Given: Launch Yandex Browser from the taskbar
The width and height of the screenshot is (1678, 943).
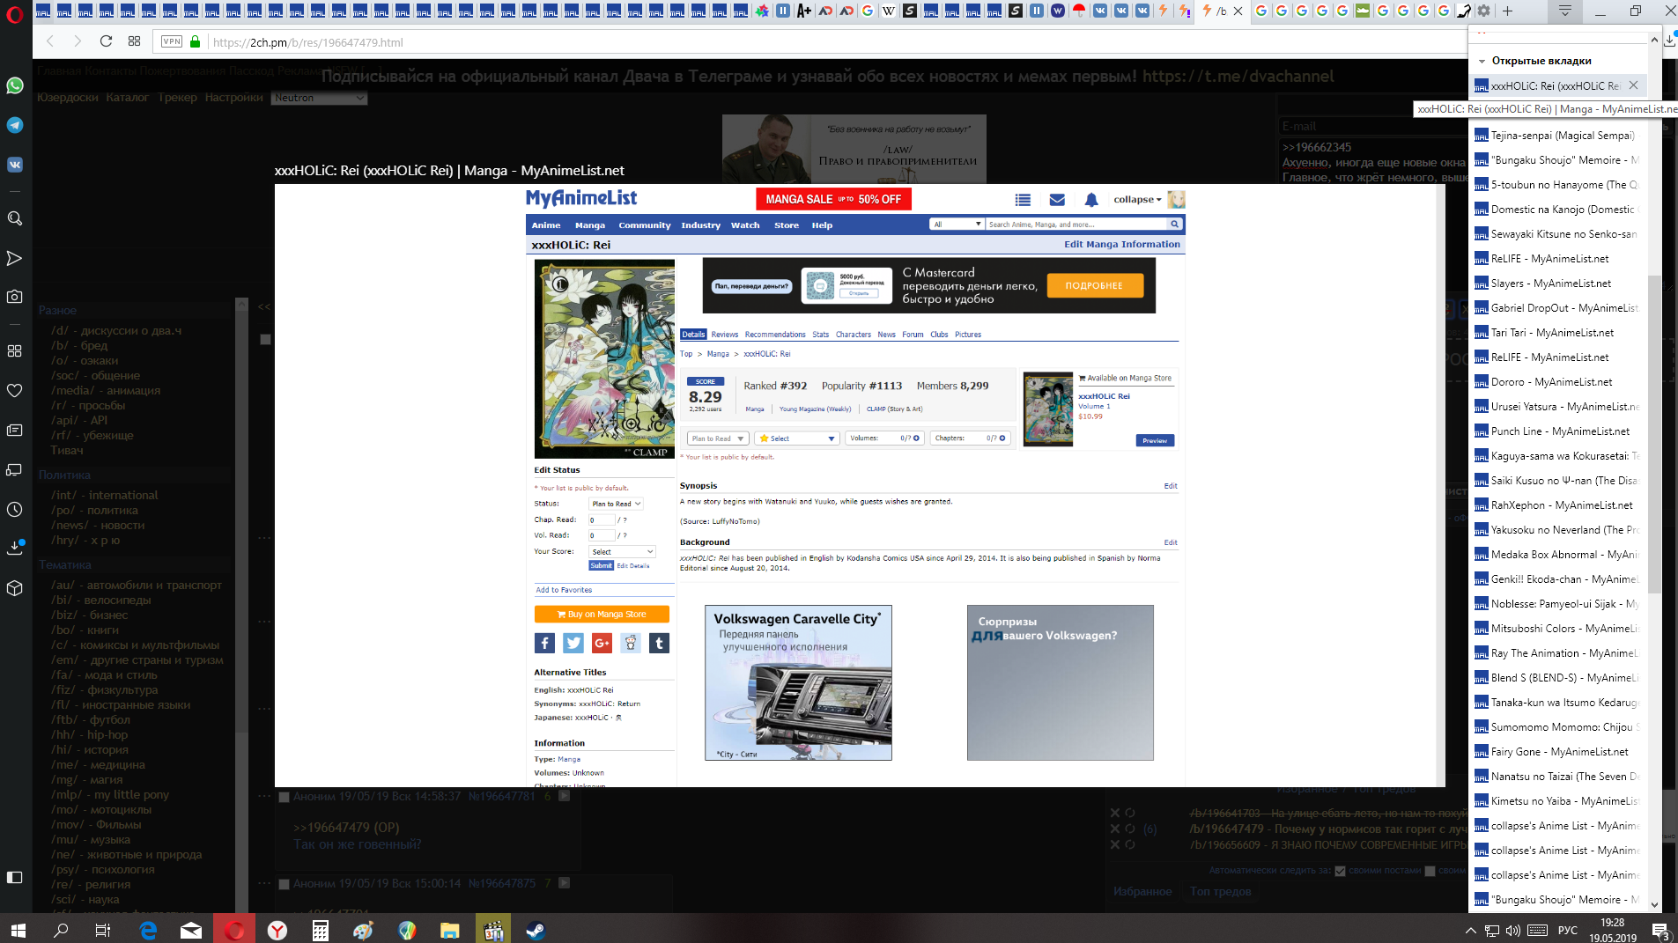Looking at the screenshot, I should (x=277, y=930).
